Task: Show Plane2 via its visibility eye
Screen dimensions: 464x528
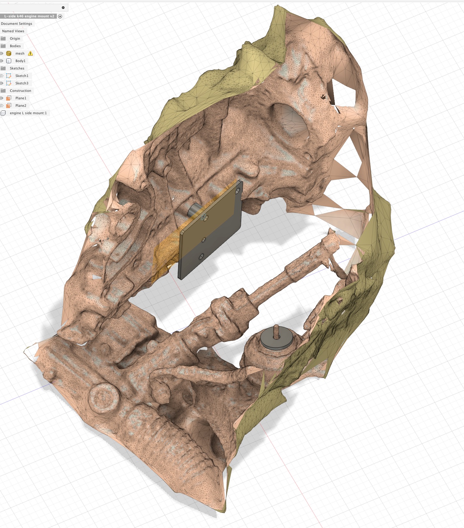Action: 2,106
